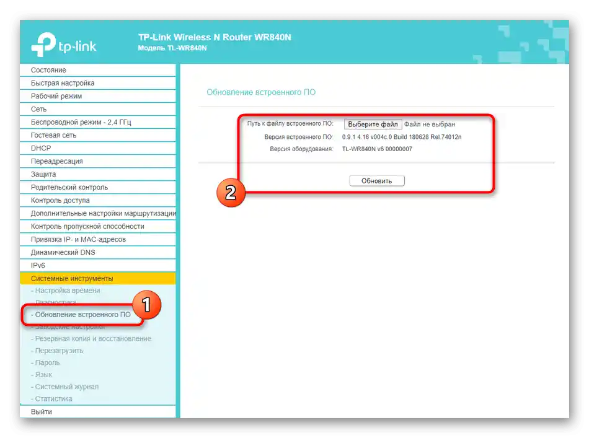Image resolution: width=589 pixels, height=438 pixels.
Task: Click the Обновление встроенного ПО page heading
Action: (x=261, y=92)
